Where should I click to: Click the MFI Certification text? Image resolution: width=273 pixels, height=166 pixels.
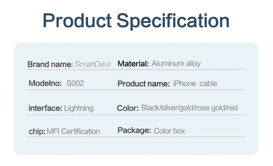click(x=73, y=131)
